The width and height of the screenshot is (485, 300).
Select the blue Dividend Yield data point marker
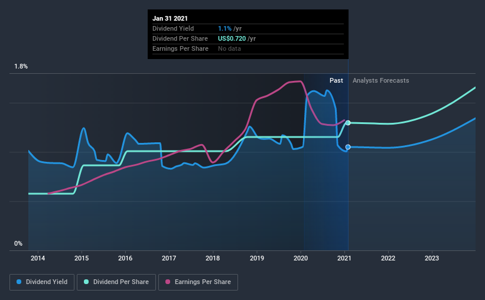[x=348, y=147]
